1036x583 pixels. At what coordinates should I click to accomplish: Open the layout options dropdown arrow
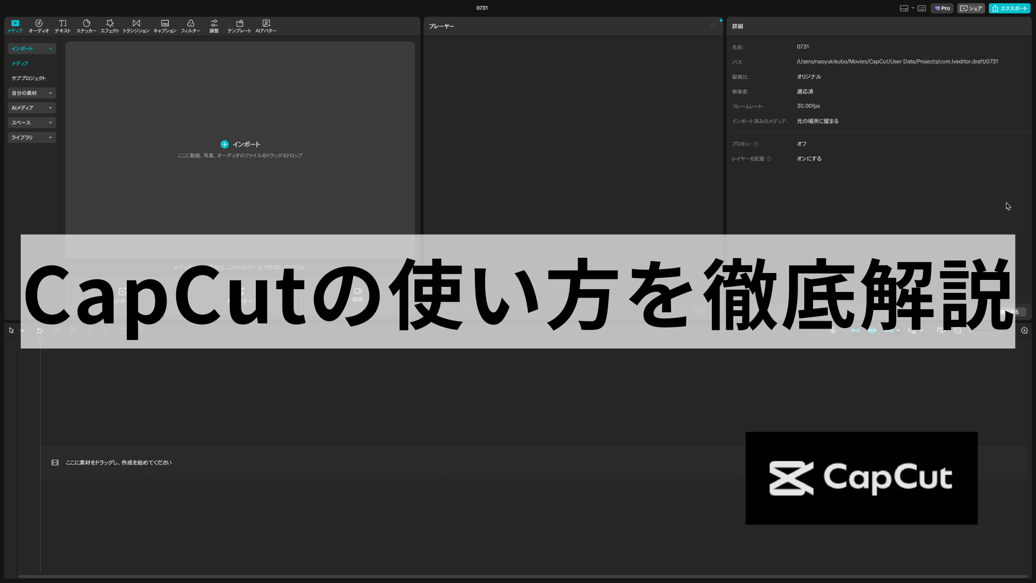913,8
